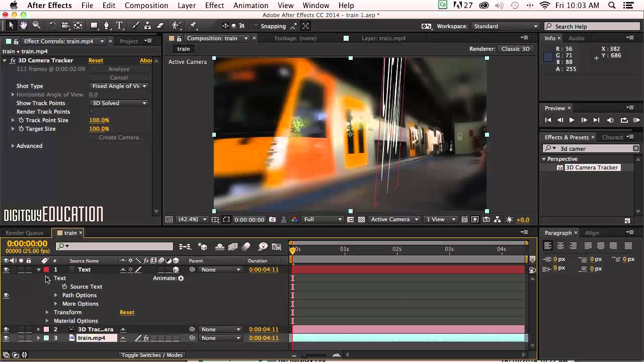Switch to the Audio tab
The width and height of the screenshot is (644, 362).
point(576,38)
